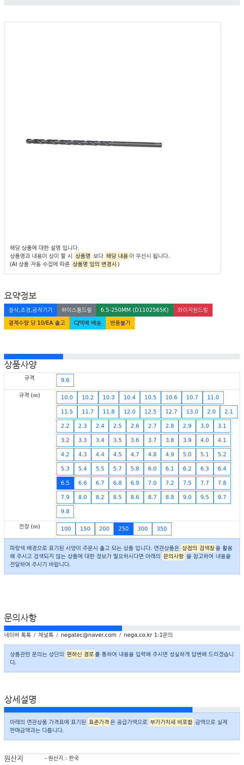Select the 7.0 mm size button
This screenshot has width=244, height=765.
(x=152, y=483)
